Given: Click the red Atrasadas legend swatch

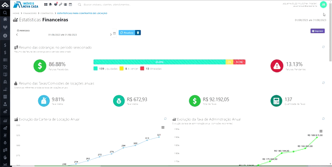Looking at the screenshot, I should [142, 69].
